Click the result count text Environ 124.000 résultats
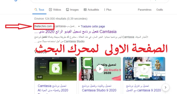This screenshot has height=94, width=177. pos(61,19)
